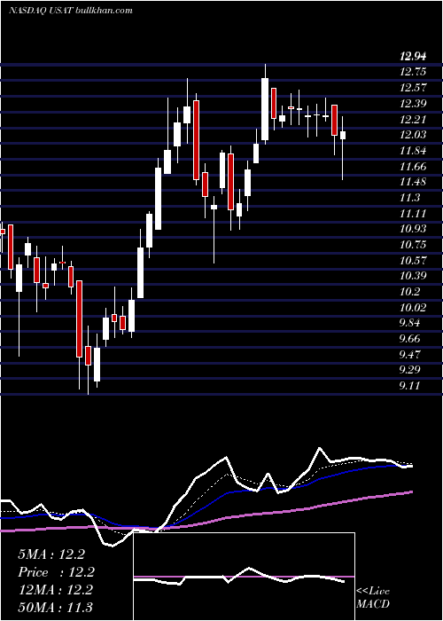Select the 10.39 price label
Screen dimensions: 443x621
pyautogui.click(x=413, y=276)
